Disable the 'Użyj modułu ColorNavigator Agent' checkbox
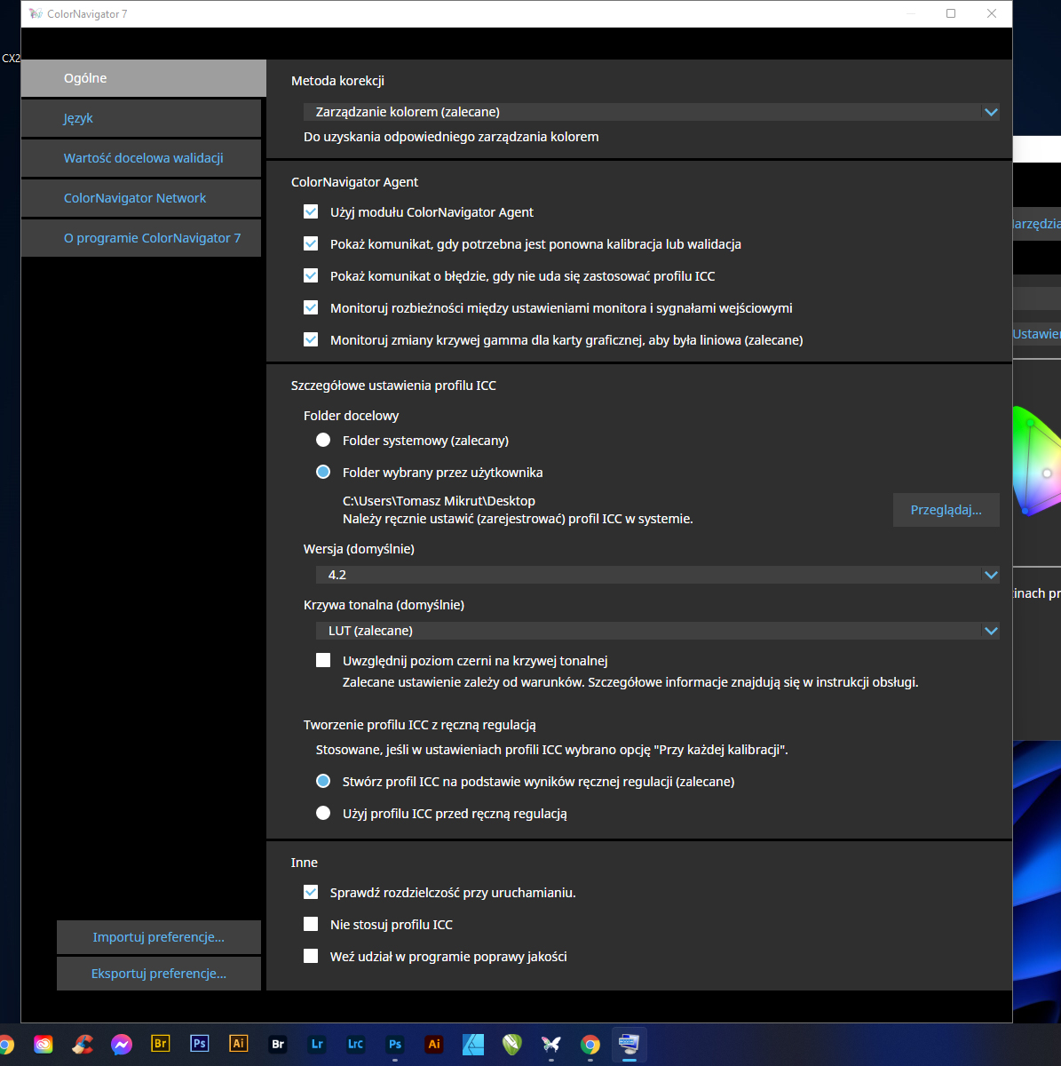The image size is (1061, 1066). [x=311, y=212]
